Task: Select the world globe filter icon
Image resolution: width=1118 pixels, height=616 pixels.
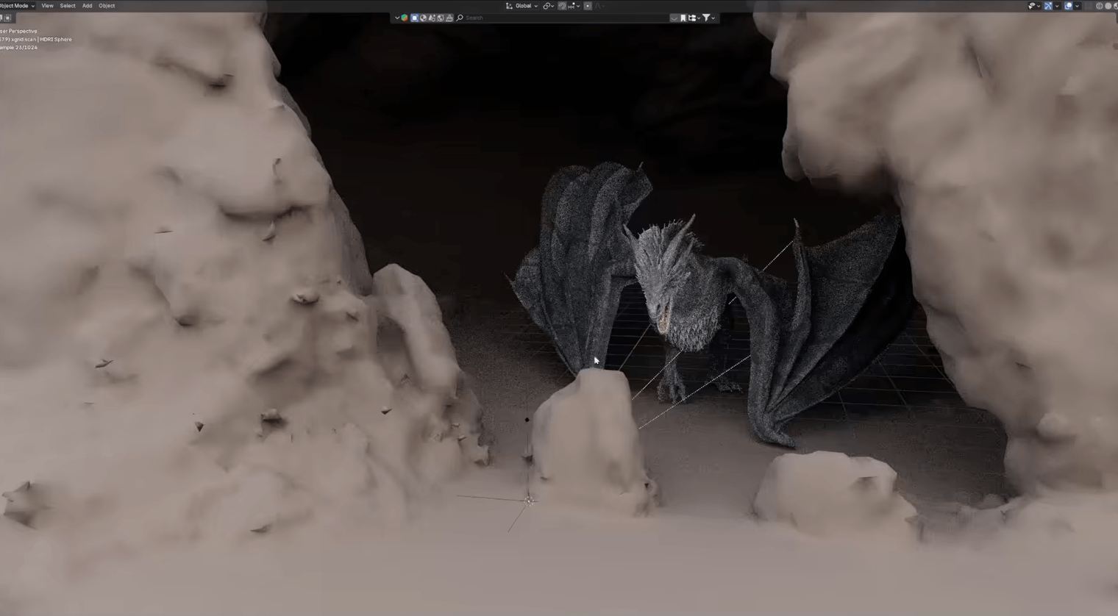Action: (441, 18)
